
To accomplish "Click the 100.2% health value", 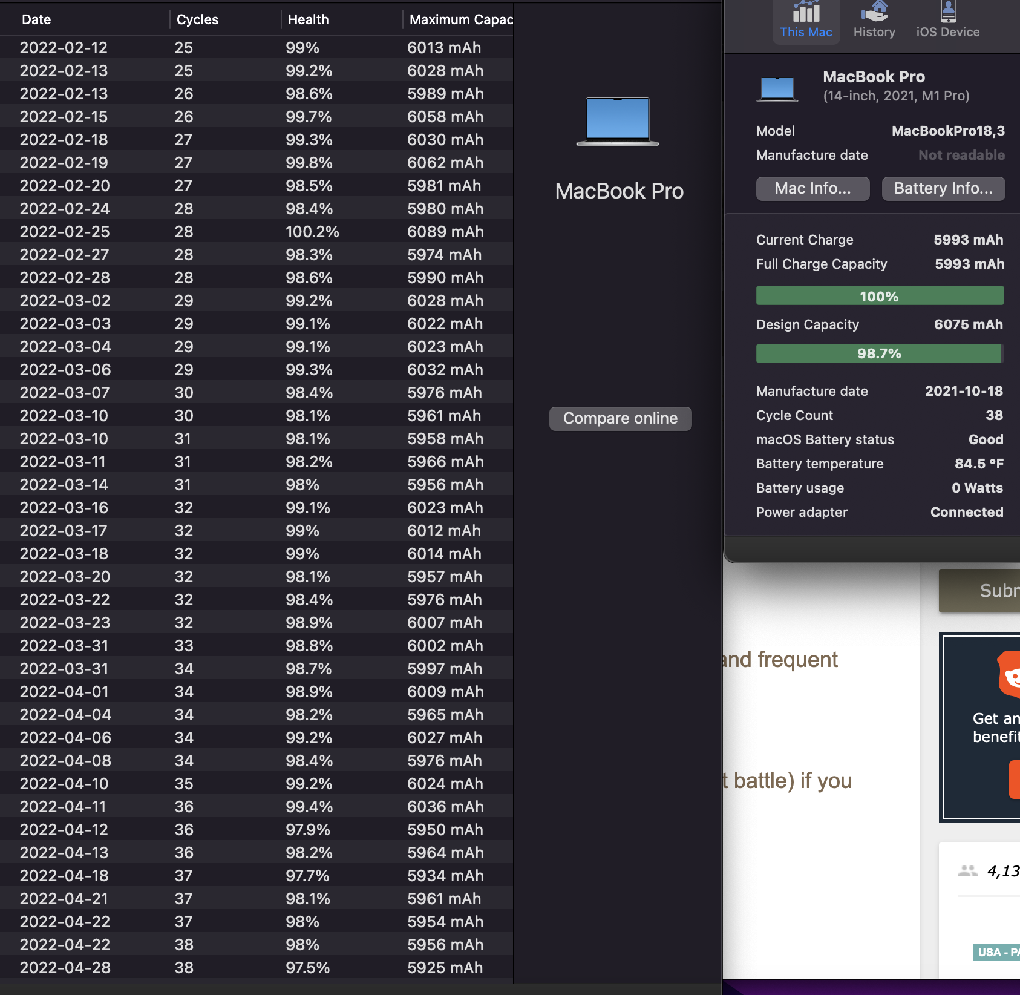I will [312, 232].
